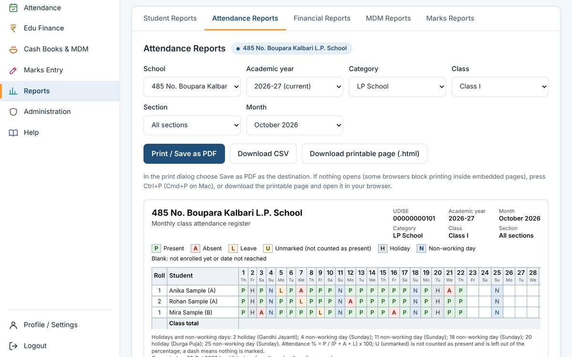Select Reports in the sidebar
The width and height of the screenshot is (572, 357).
[60, 91]
